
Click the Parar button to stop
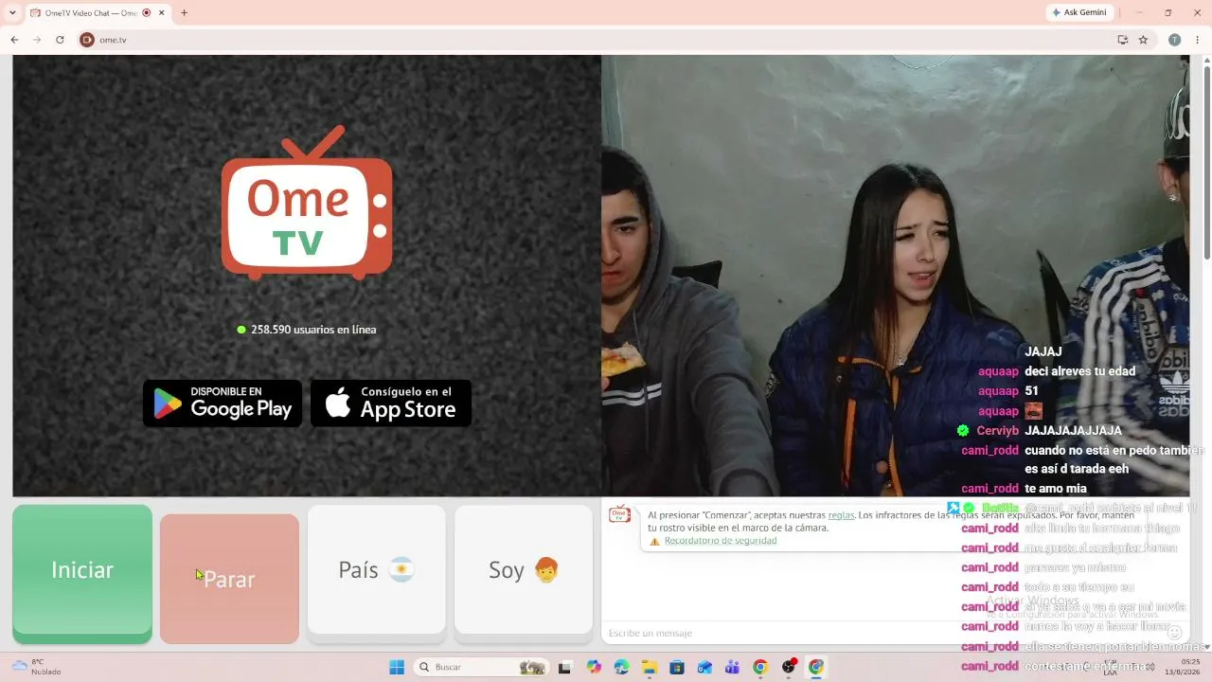tap(229, 579)
